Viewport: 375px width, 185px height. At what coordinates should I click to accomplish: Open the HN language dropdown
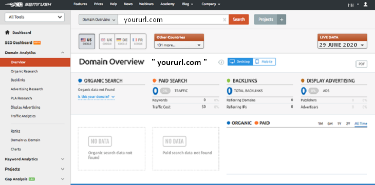(353, 5)
